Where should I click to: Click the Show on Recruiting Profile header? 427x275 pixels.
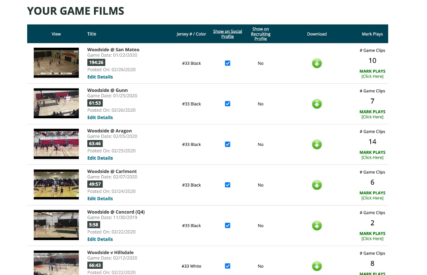(x=260, y=34)
